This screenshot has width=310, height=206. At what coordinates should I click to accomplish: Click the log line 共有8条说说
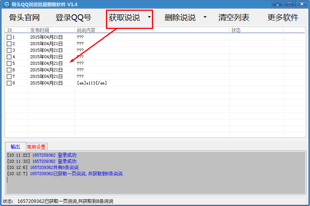(43, 167)
